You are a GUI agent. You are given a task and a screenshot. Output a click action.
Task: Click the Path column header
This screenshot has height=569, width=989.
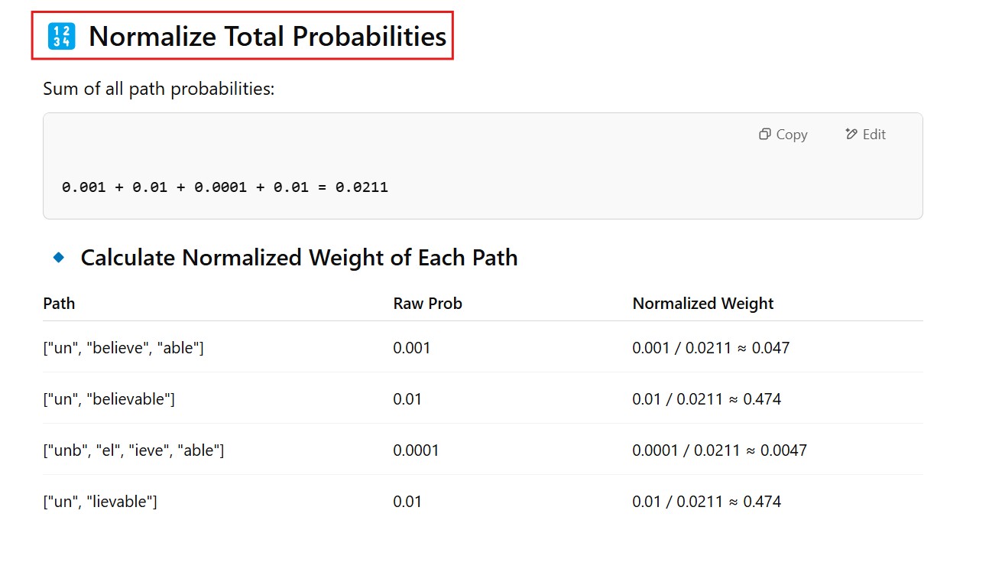click(x=59, y=304)
